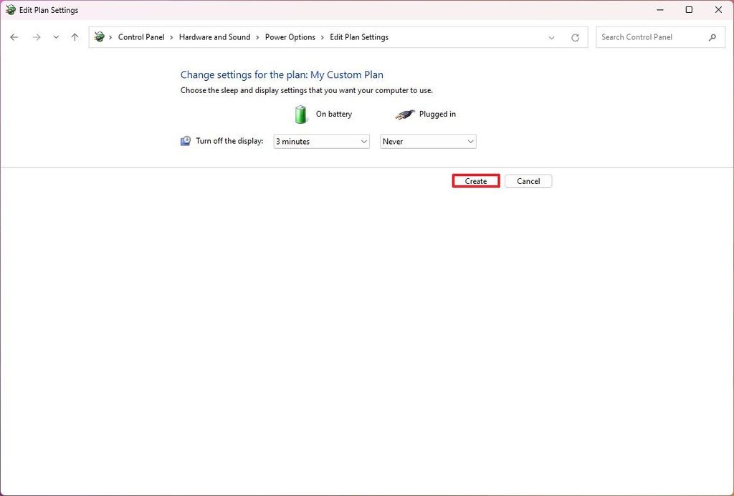Click the Plugged in power cord icon
The image size is (734, 496).
pos(404,114)
